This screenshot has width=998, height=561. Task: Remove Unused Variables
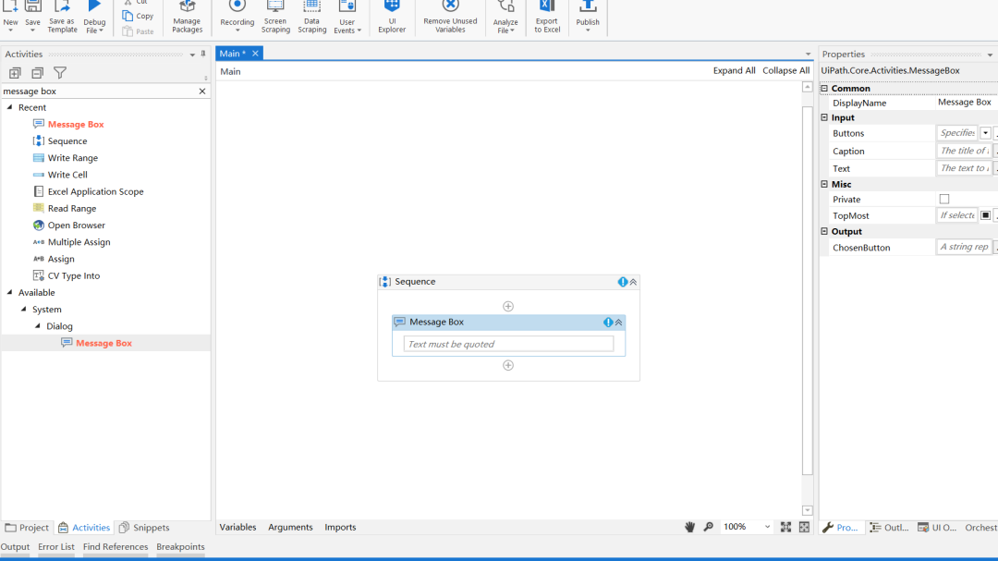(x=450, y=17)
